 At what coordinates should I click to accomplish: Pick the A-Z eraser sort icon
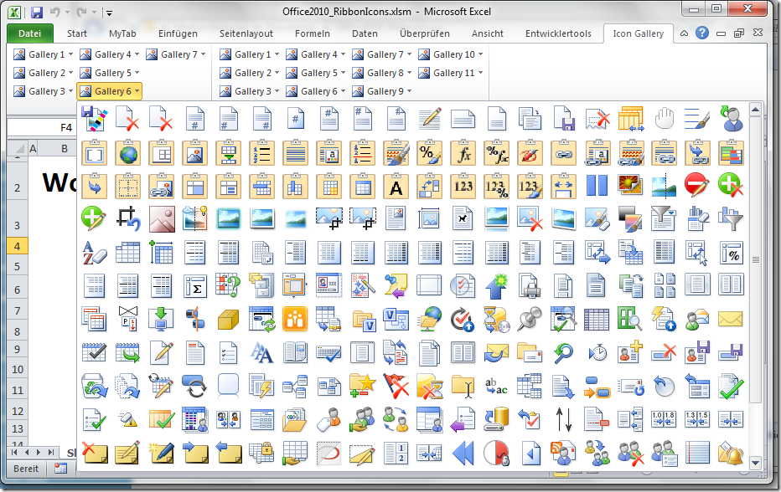(94, 252)
